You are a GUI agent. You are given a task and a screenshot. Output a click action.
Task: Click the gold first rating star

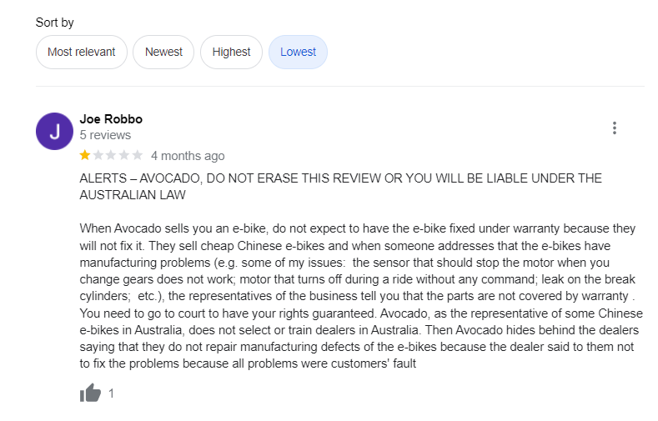click(x=85, y=156)
